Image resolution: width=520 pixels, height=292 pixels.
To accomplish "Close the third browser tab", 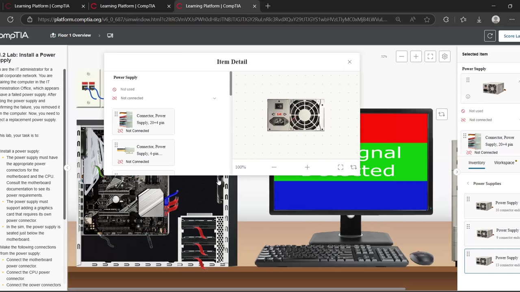I will [255, 6].
